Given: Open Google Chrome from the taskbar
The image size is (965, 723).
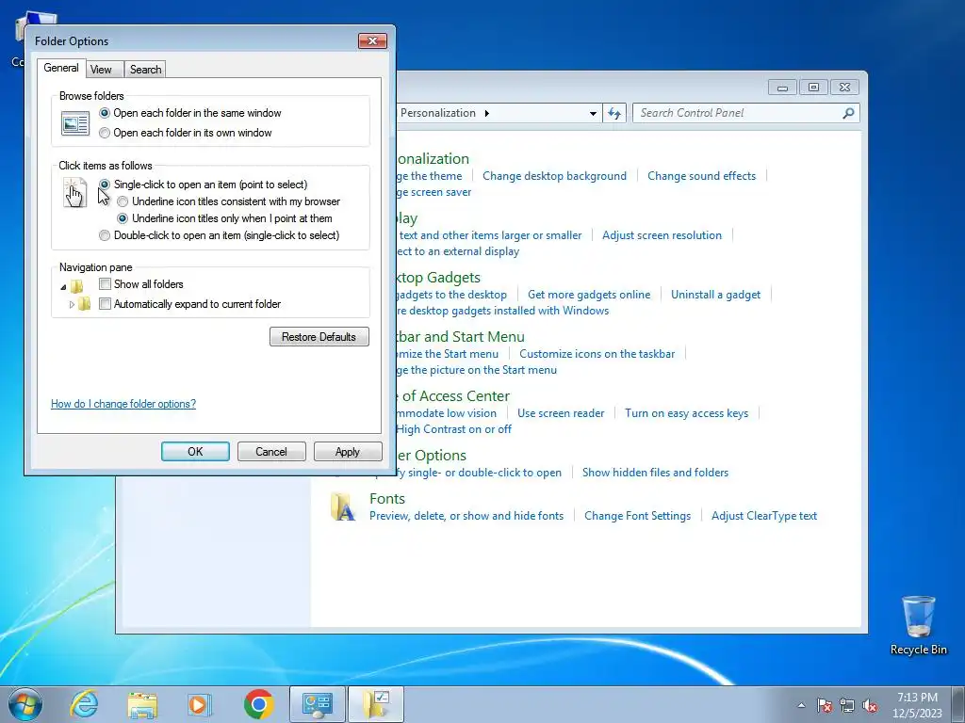Looking at the screenshot, I should tap(258, 704).
